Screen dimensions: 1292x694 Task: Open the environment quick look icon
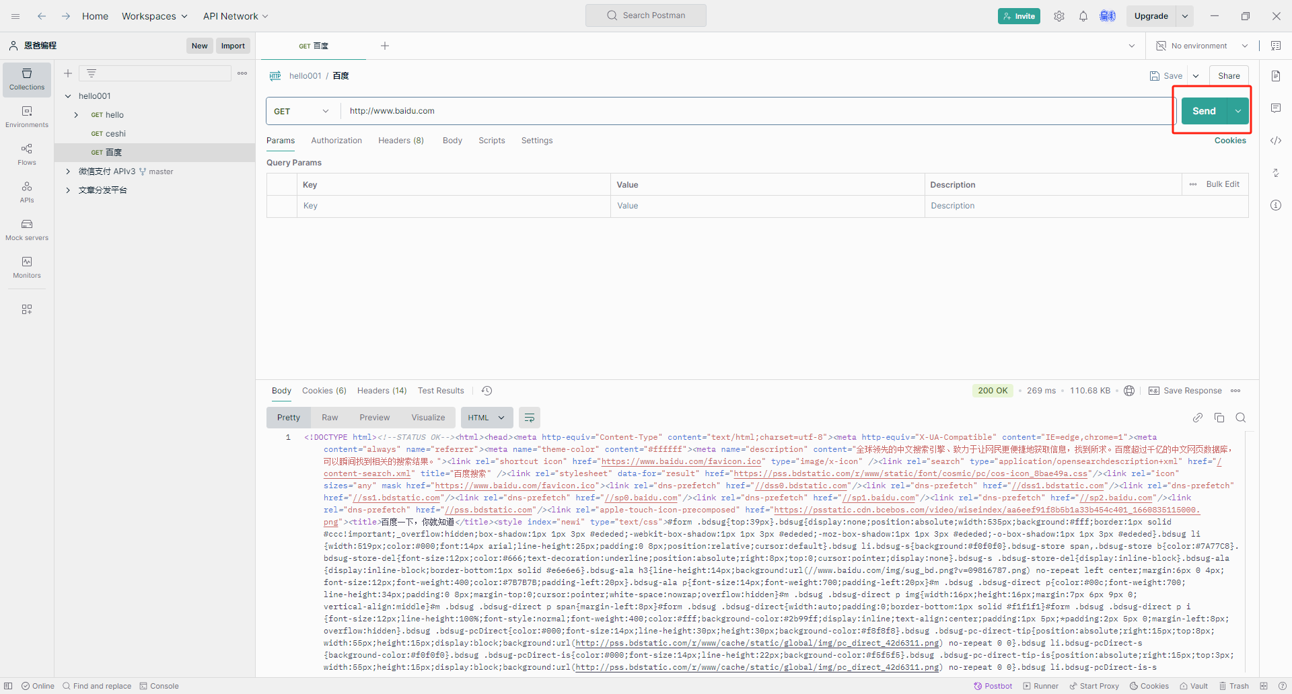click(1276, 46)
